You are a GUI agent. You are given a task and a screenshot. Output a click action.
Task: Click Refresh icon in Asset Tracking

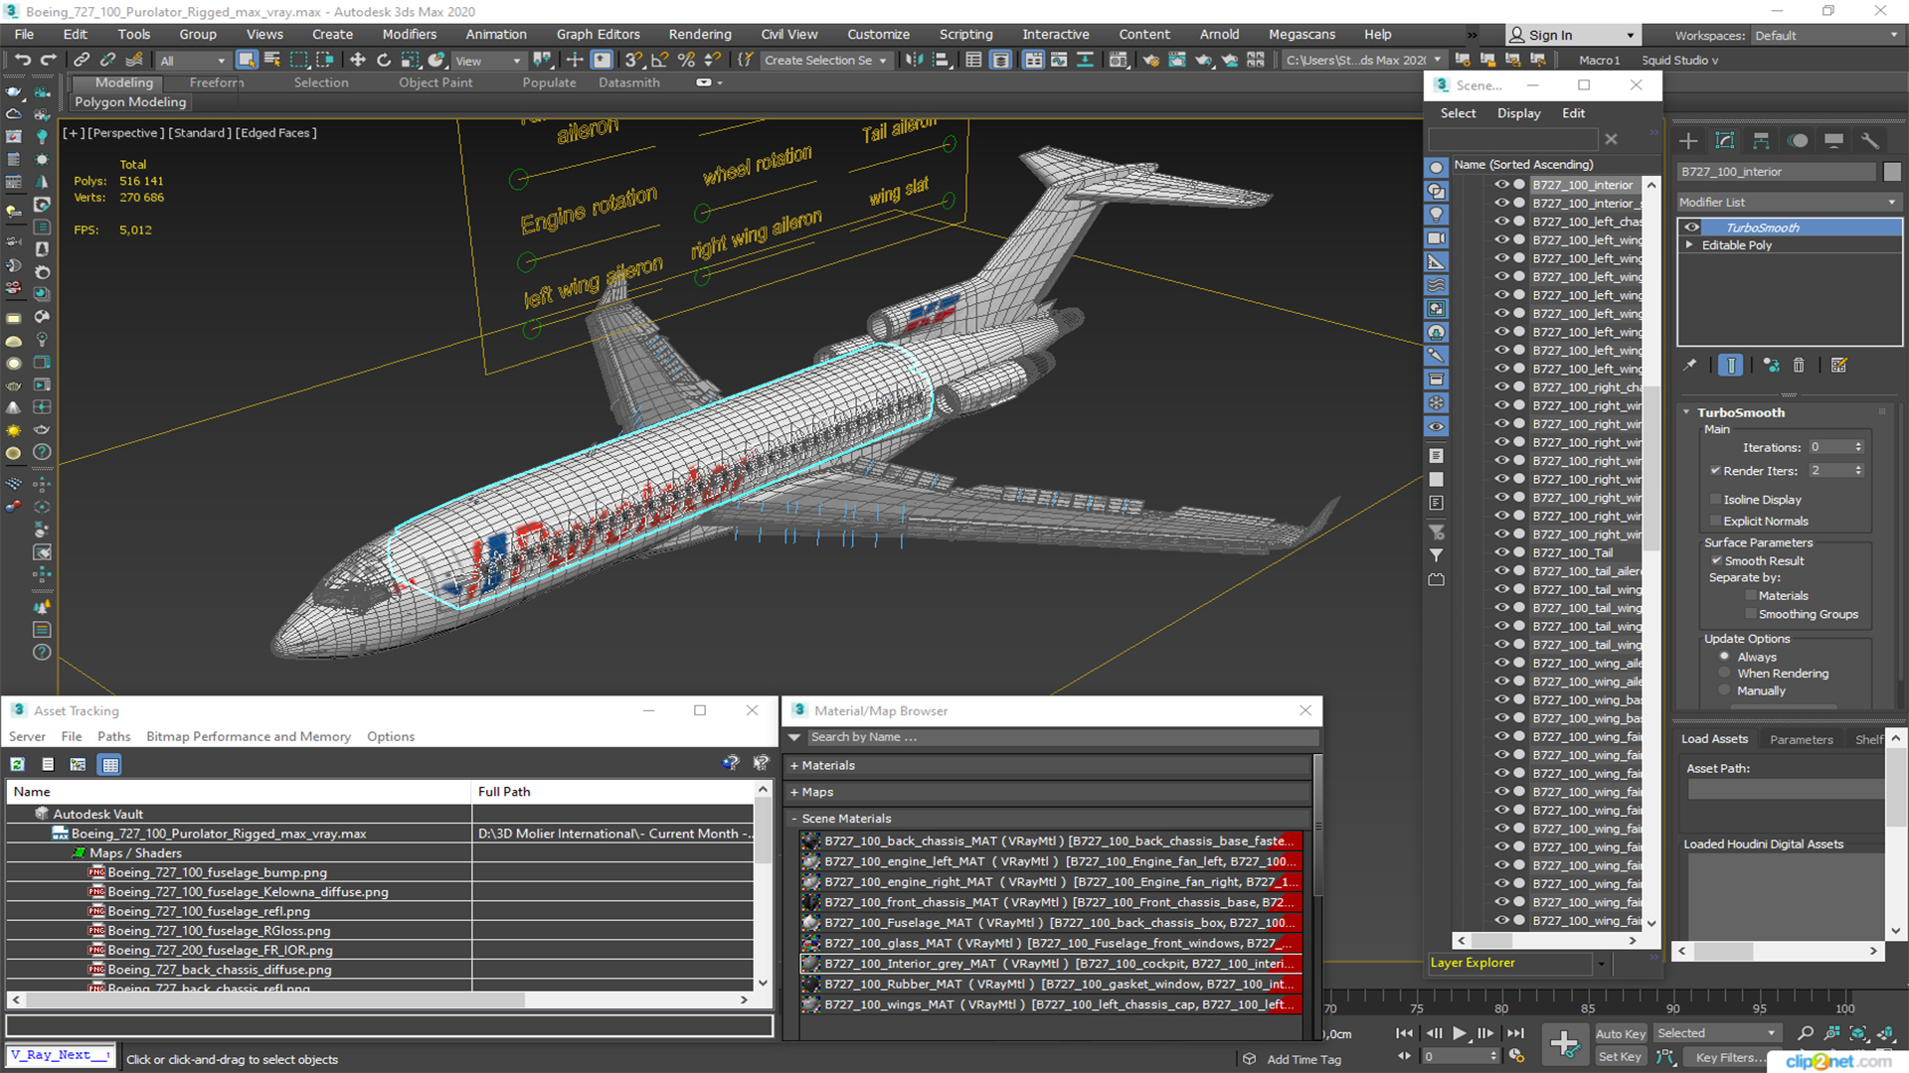tap(18, 764)
